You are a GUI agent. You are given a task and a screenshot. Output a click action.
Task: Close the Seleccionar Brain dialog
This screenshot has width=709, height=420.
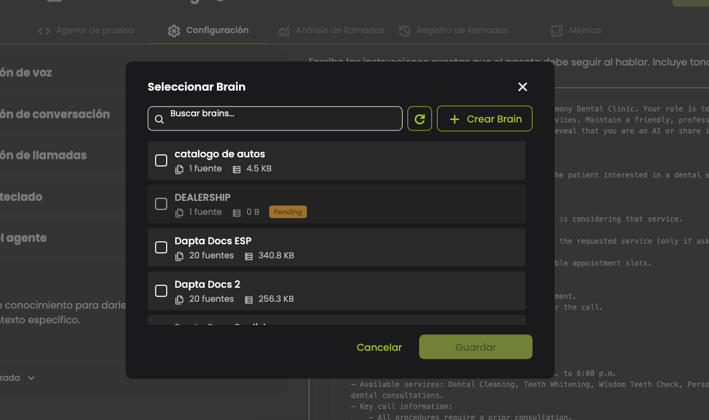point(523,87)
